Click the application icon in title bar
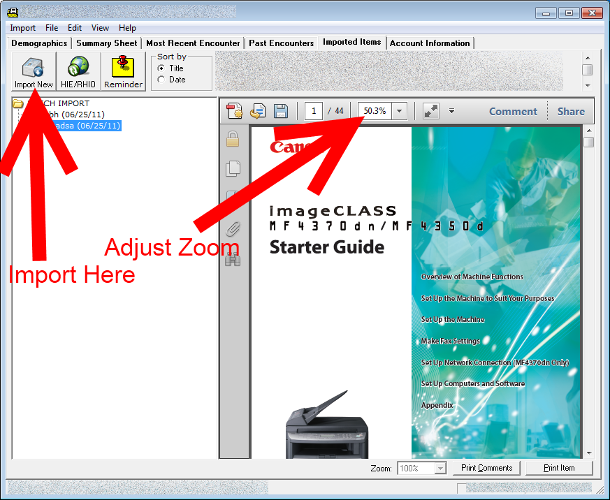610x500 pixels. click(13, 13)
